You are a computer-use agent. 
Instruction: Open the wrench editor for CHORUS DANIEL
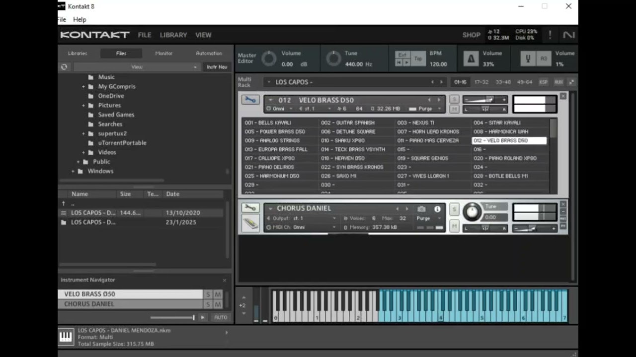point(250,208)
